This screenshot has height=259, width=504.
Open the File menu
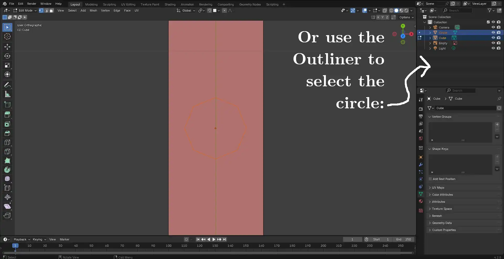tap(12, 4)
